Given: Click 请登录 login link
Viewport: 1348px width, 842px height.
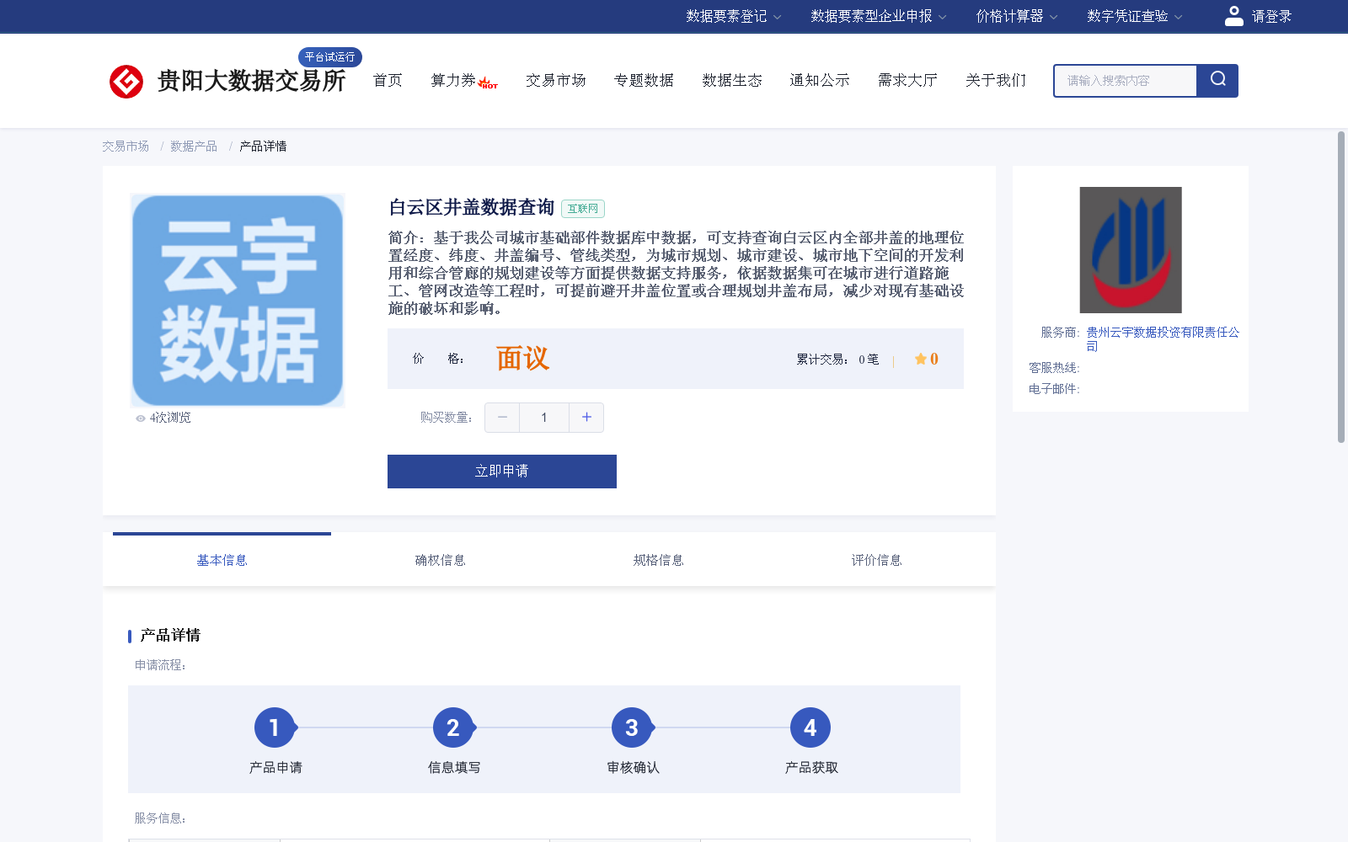Looking at the screenshot, I should coord(1271,16).
